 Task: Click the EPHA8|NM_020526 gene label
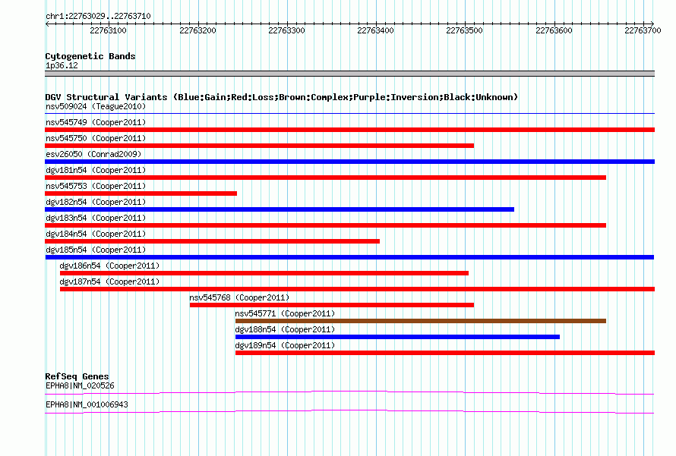point(81,385)
